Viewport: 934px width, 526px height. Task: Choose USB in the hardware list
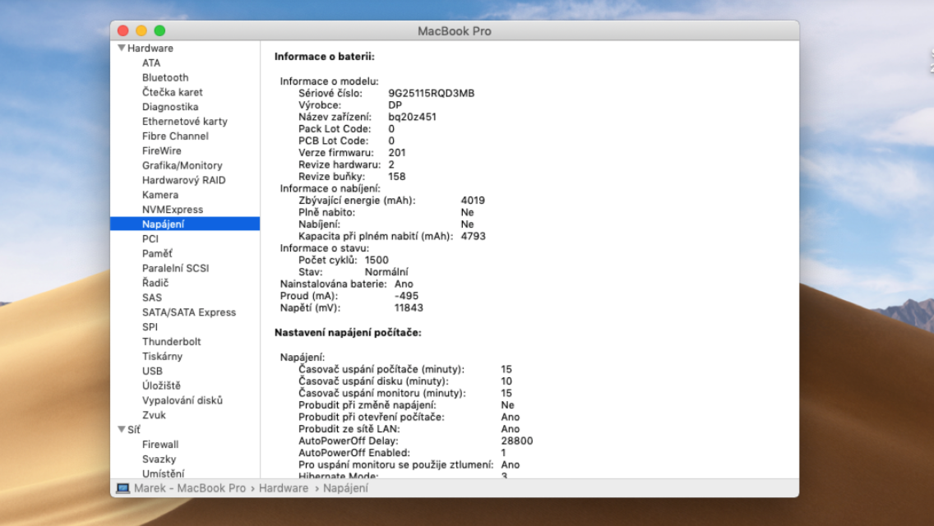(x=152, y=371)
